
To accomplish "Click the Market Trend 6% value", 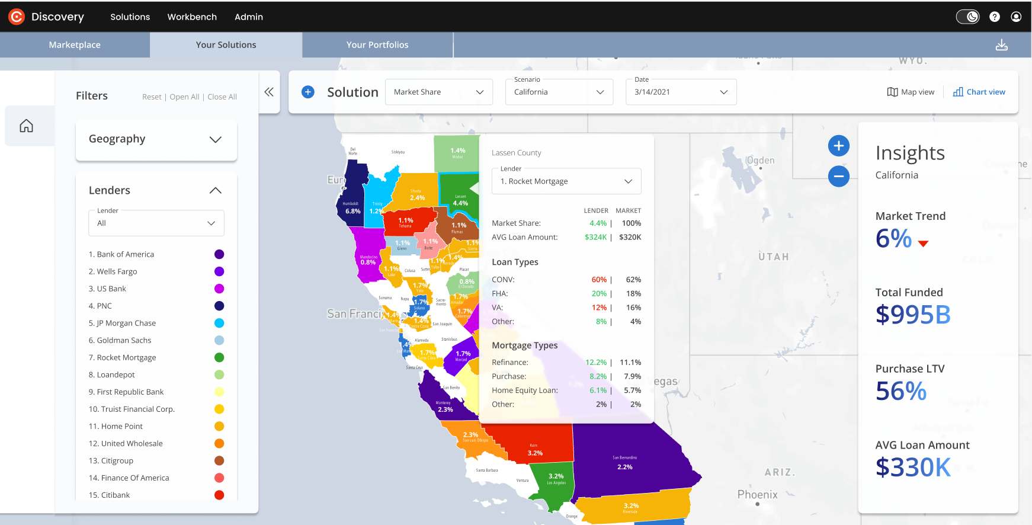I will (894, 239).
